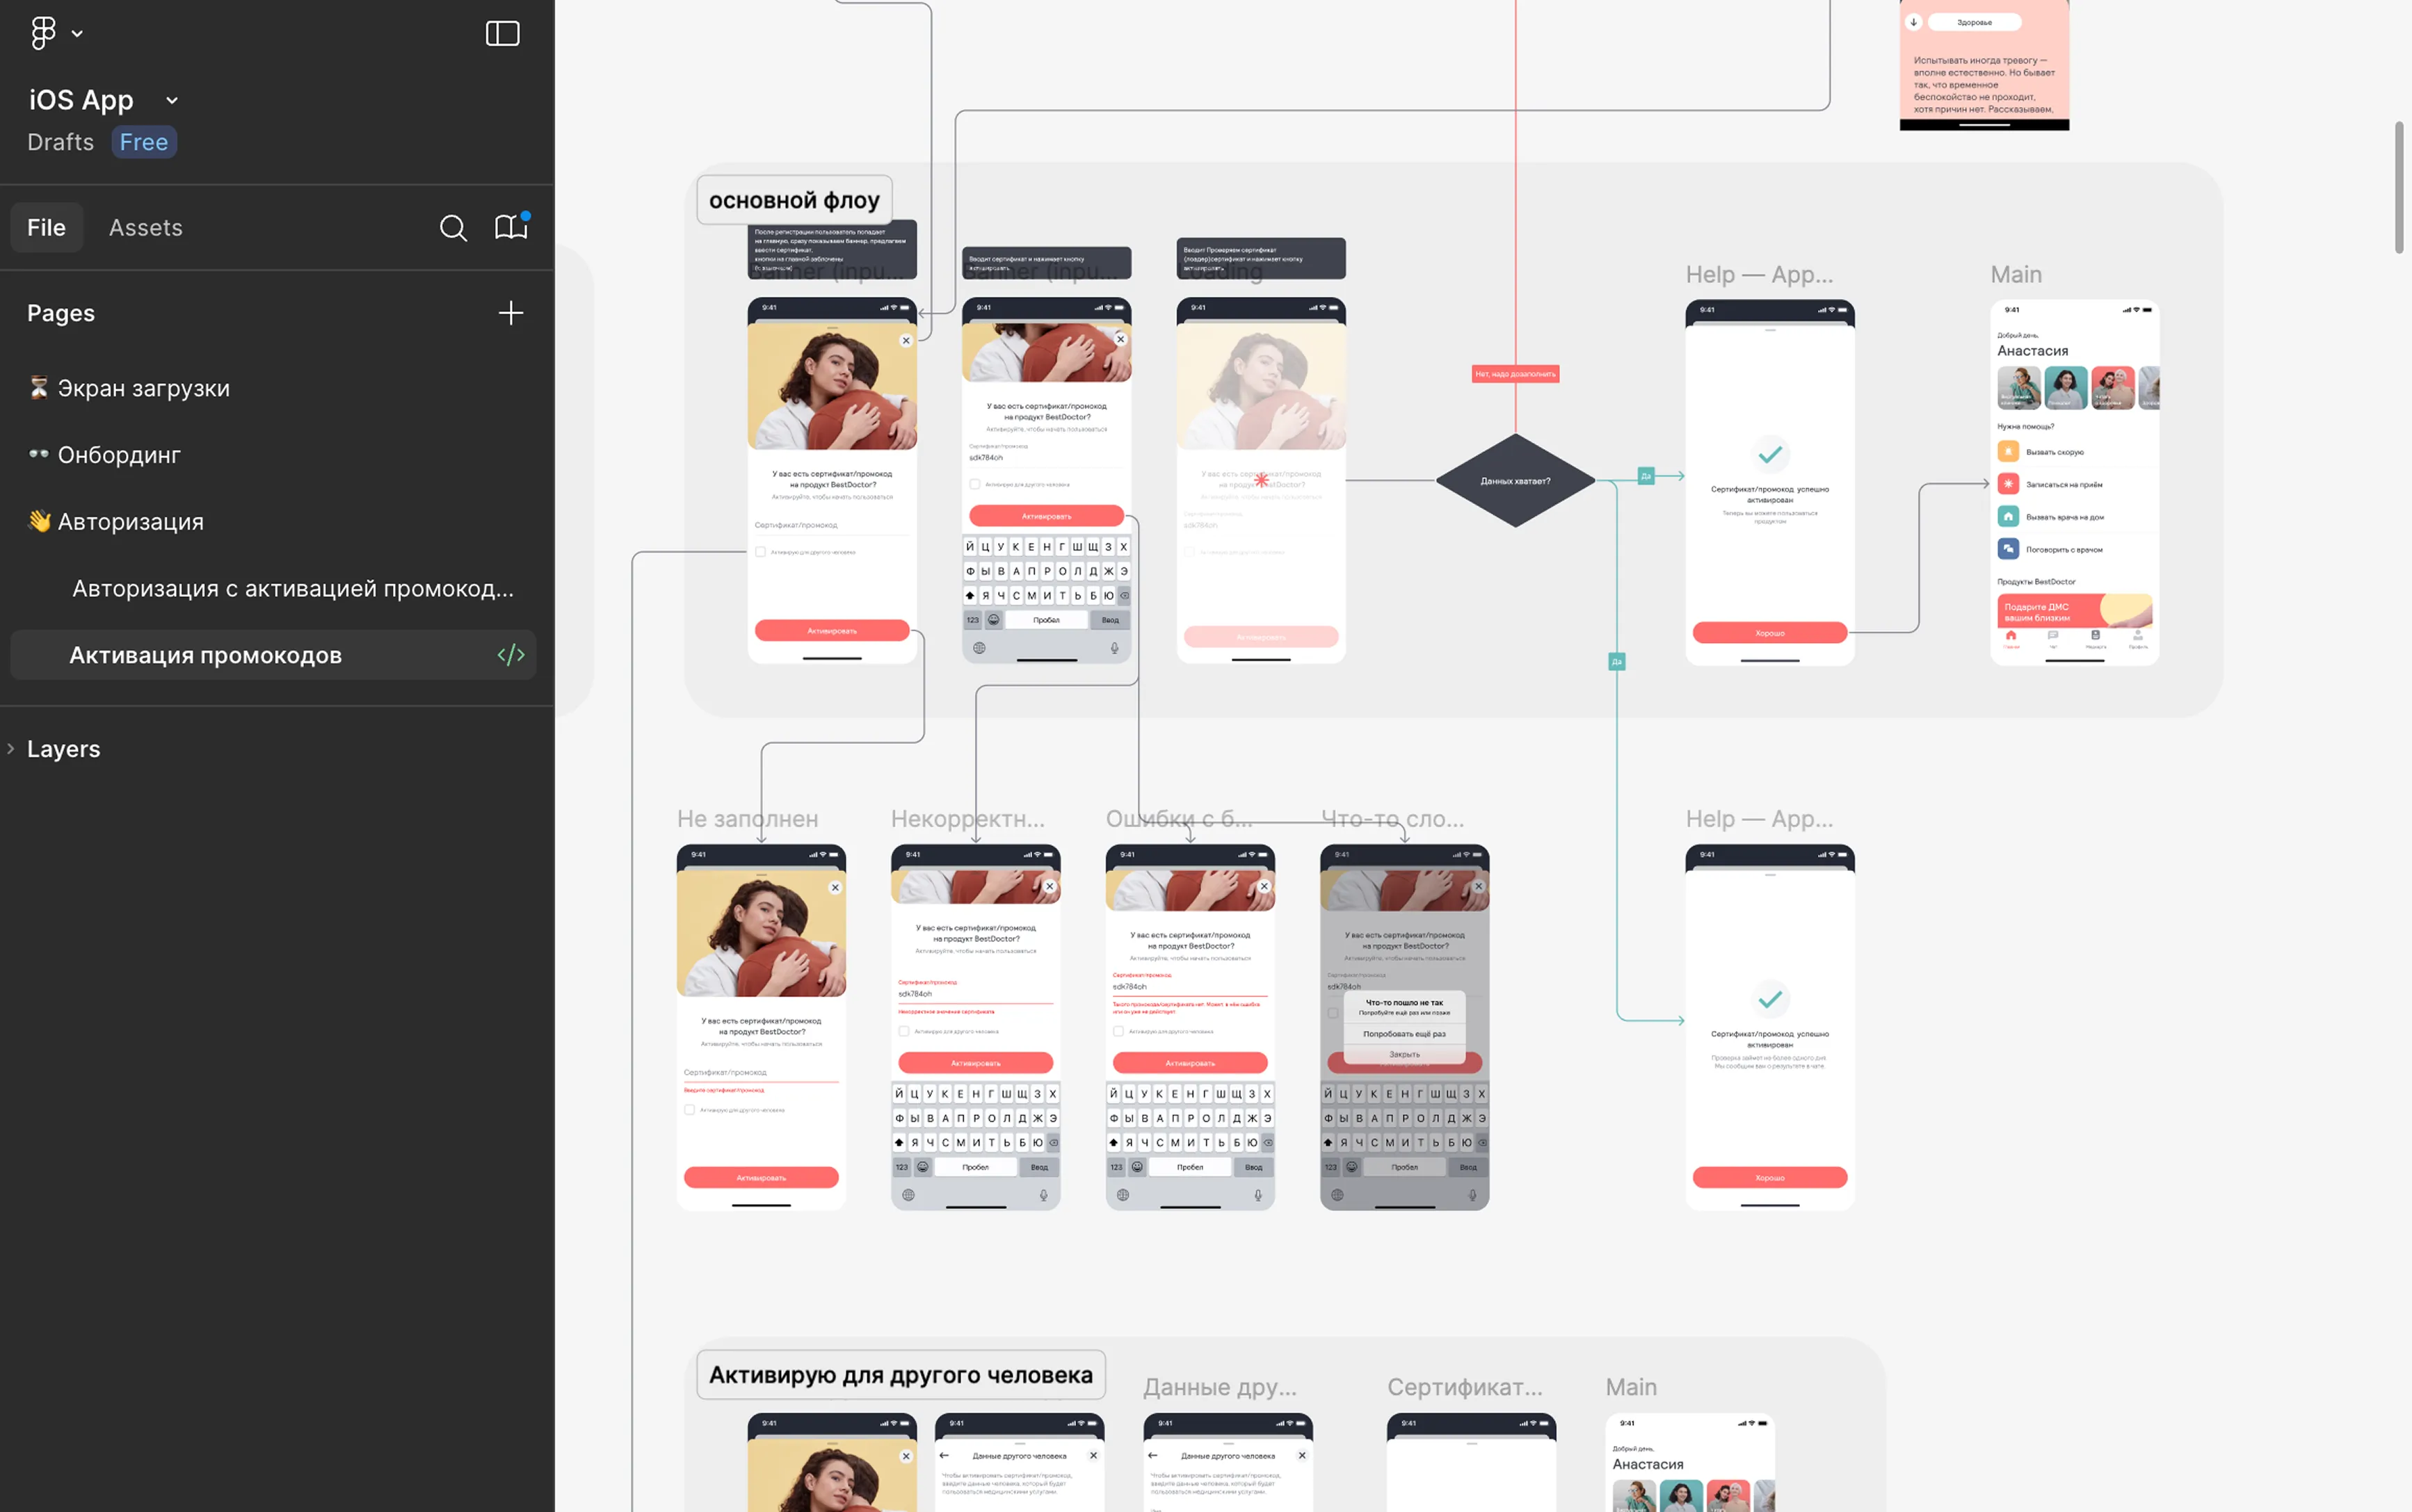Add a new page with the plus icon
Viewport: 2412px width, 1512px height.
tap(510, 313)
